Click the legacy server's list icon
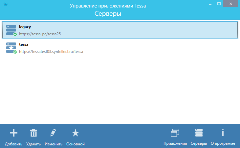 (x=11, y=29)
